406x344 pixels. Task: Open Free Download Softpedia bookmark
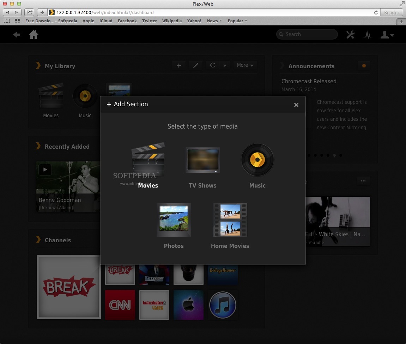point(51,21)
